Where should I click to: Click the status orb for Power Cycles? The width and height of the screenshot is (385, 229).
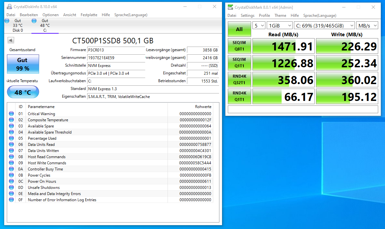coord(11,175)
